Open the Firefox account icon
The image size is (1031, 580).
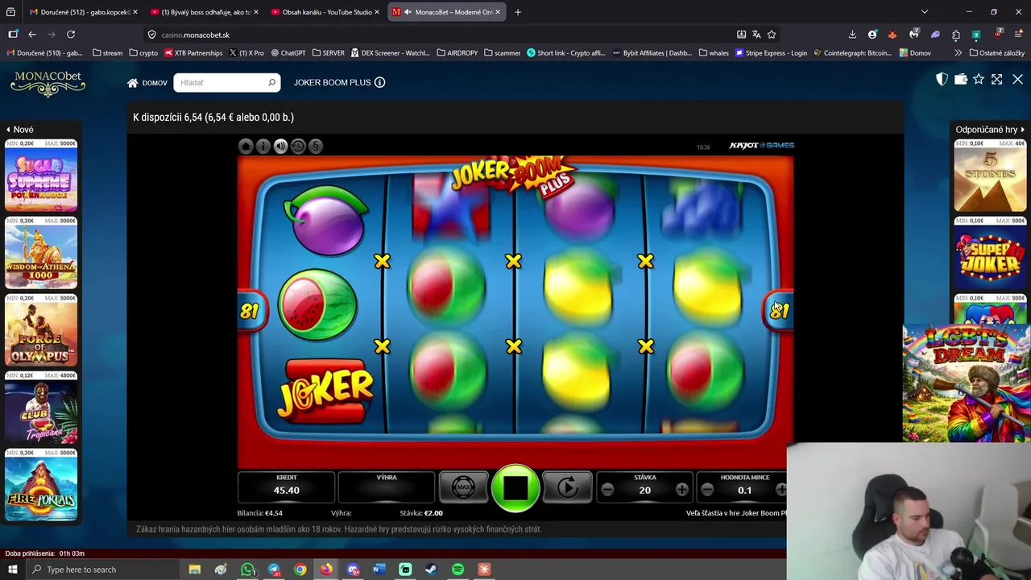click(x=872, y=35)
